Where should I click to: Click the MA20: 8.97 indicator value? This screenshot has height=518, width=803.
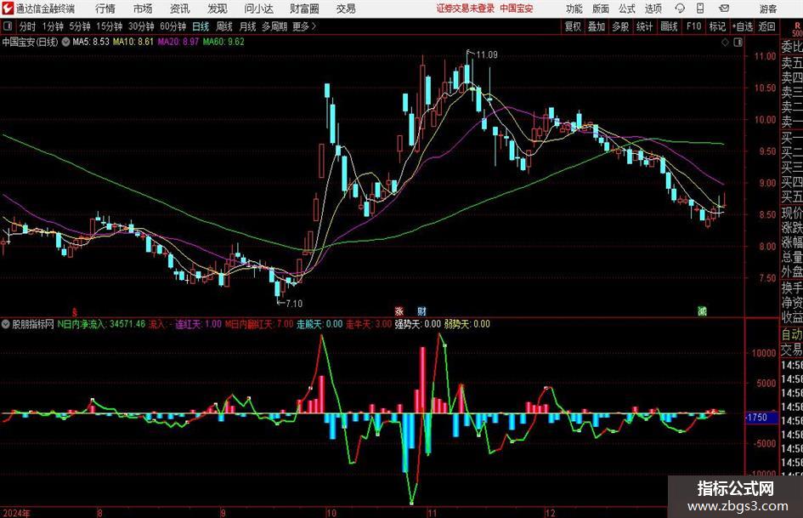178,42
